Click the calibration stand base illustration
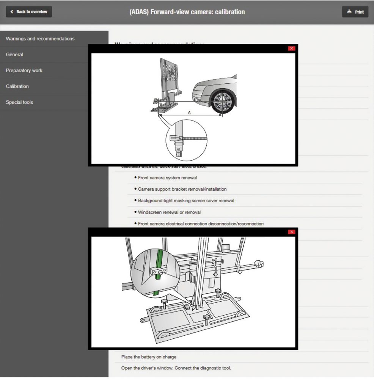This screenshot has width=374, height=388. [193, 292]
